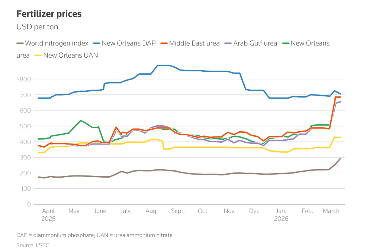Click the brown World nitrogen index swatch

pos(20,43)
